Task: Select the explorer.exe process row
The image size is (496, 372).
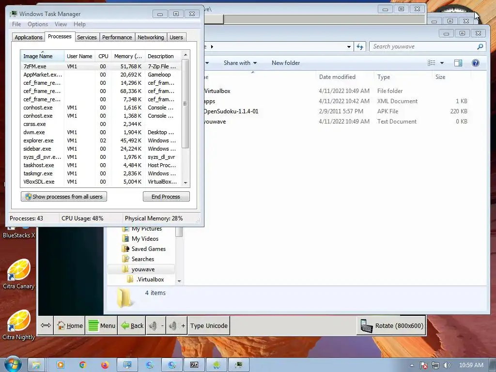Action: click(x=101, y=140)
